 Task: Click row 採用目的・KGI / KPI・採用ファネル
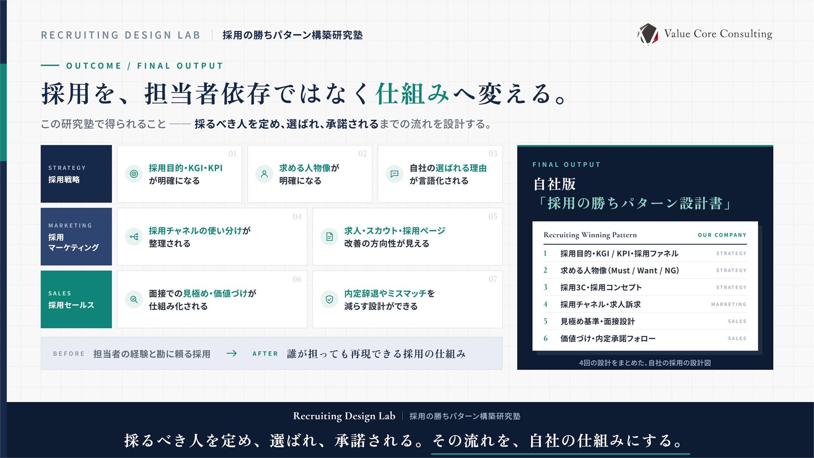[x=645, y=253]
